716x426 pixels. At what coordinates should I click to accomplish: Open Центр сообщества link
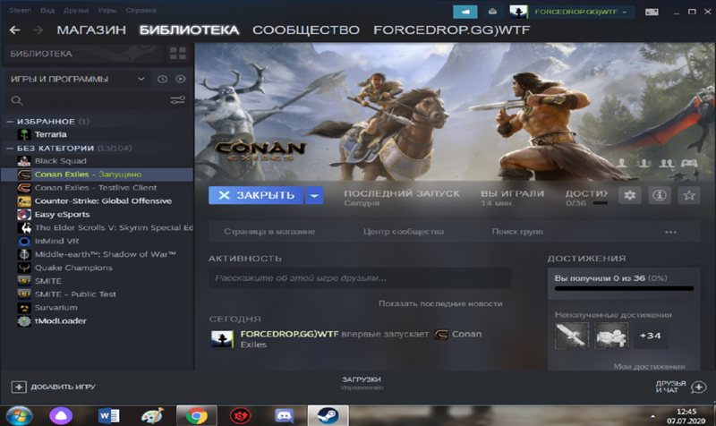[404, 232]
